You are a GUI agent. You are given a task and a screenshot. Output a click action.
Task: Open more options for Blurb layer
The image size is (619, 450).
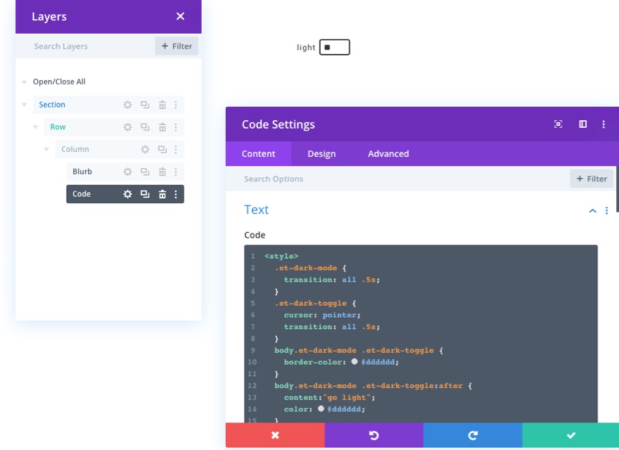176,172
